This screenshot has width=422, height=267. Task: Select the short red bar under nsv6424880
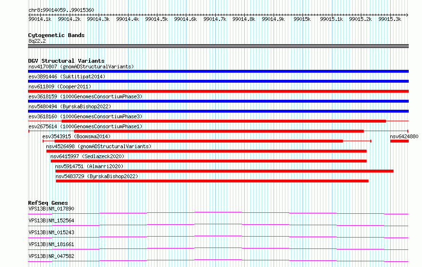click(x=399, y=141)
